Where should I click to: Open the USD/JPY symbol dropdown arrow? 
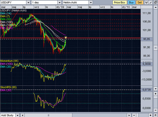(x=28, y=3)
